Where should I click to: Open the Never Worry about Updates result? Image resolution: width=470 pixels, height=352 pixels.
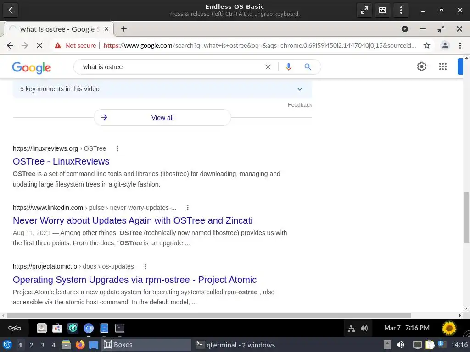(x=133, y=220)
